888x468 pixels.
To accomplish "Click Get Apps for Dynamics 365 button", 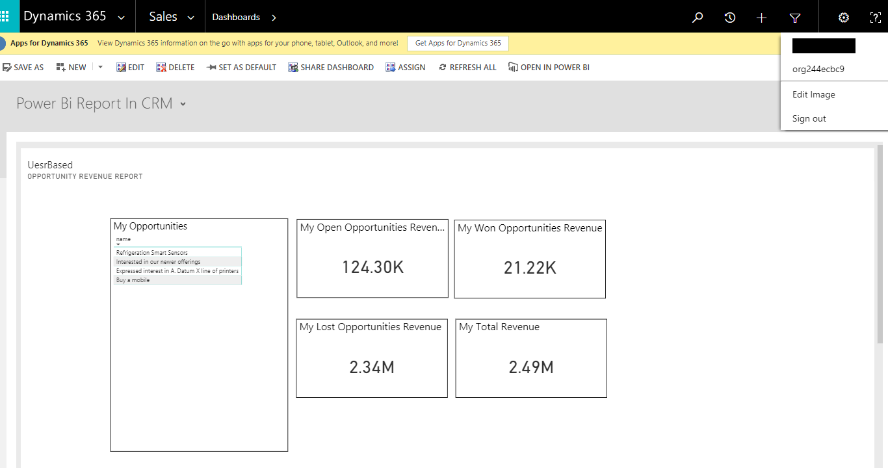I will tap(458, 43).
